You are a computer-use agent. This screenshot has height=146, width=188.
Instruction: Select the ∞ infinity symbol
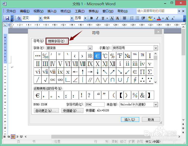[60, 80]
